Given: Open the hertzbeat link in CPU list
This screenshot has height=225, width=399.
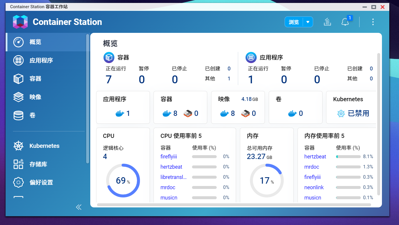Looking at the screenshot, I should pos(171,167).
